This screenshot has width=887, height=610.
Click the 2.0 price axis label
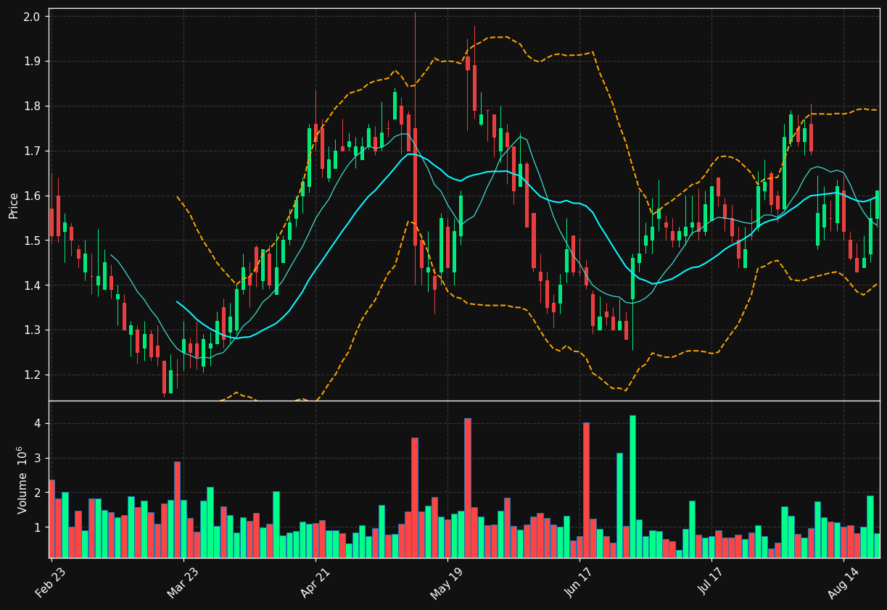33,17
